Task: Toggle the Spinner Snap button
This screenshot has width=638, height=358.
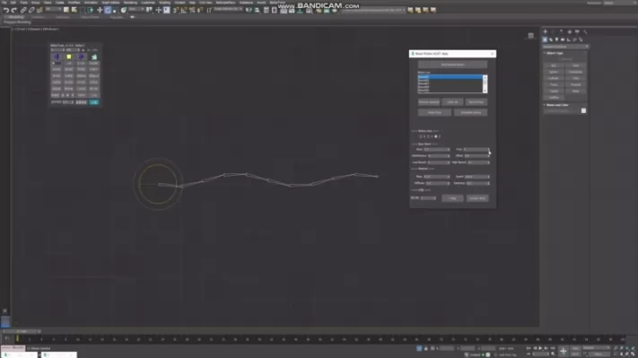Action: (x=200, y=10)
